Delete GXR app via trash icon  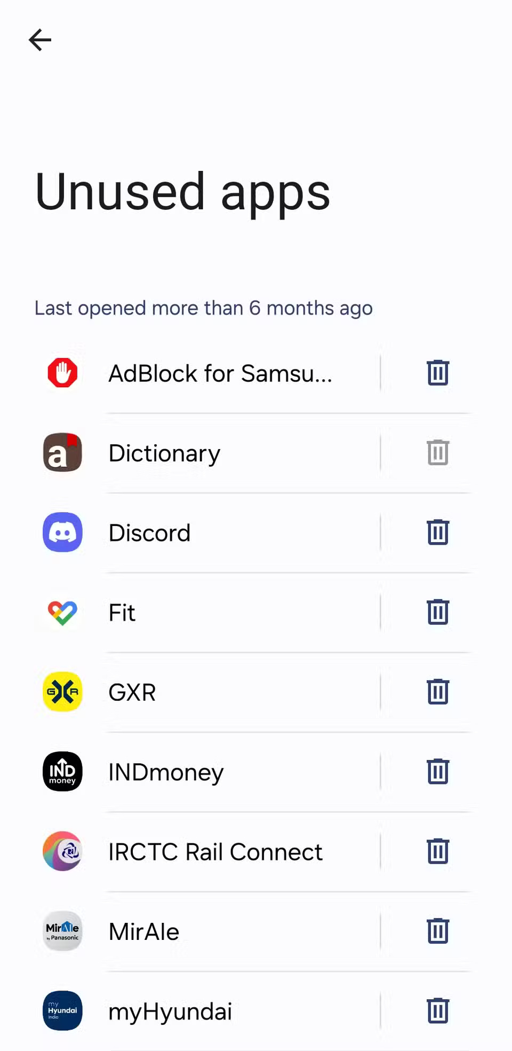click(x=437, y=692)
